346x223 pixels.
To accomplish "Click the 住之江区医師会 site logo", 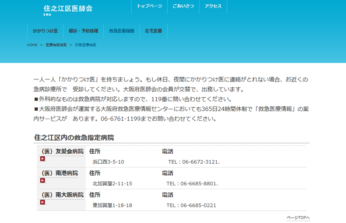I will (x=68, y=9).
